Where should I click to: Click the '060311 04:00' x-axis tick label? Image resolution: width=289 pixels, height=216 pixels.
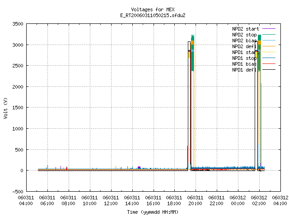click(x=26, y=201)
